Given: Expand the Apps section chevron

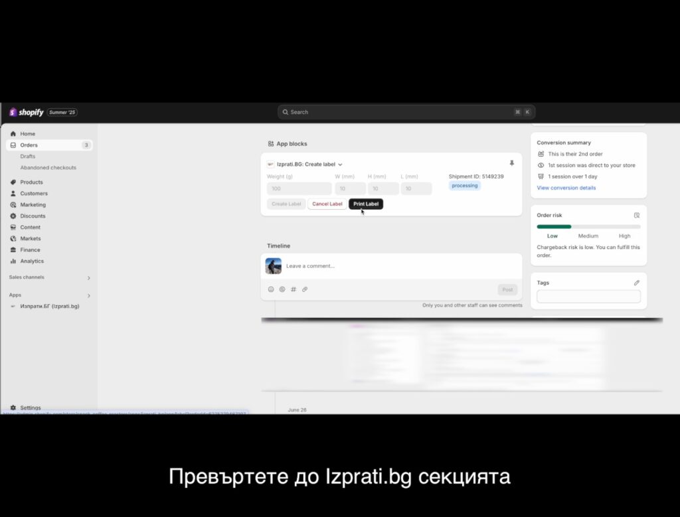Looking at the screenshot, I should tap(88, 296).
